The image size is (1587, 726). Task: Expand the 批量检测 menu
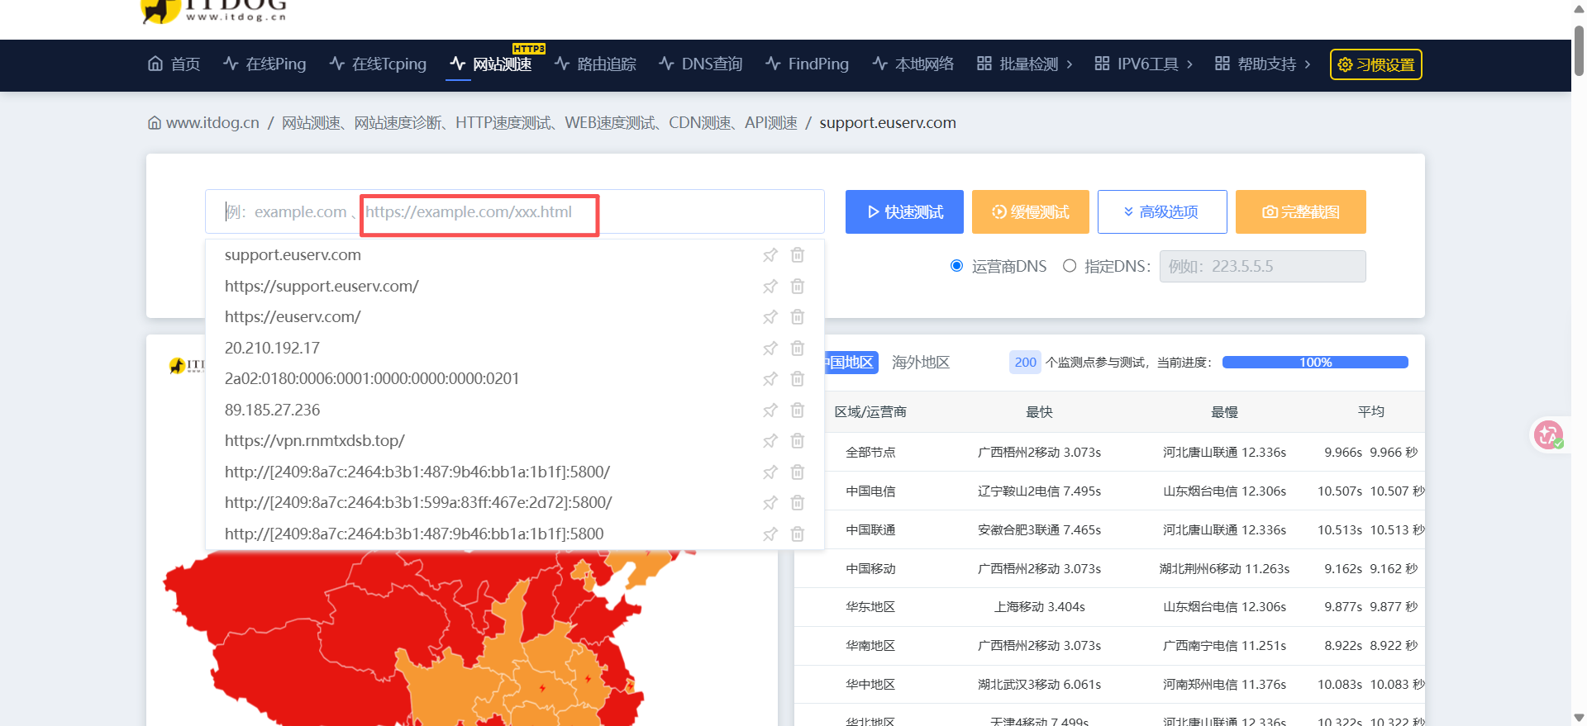(1025, 64)
